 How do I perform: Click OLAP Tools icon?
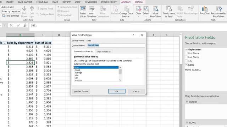point(180,8)
